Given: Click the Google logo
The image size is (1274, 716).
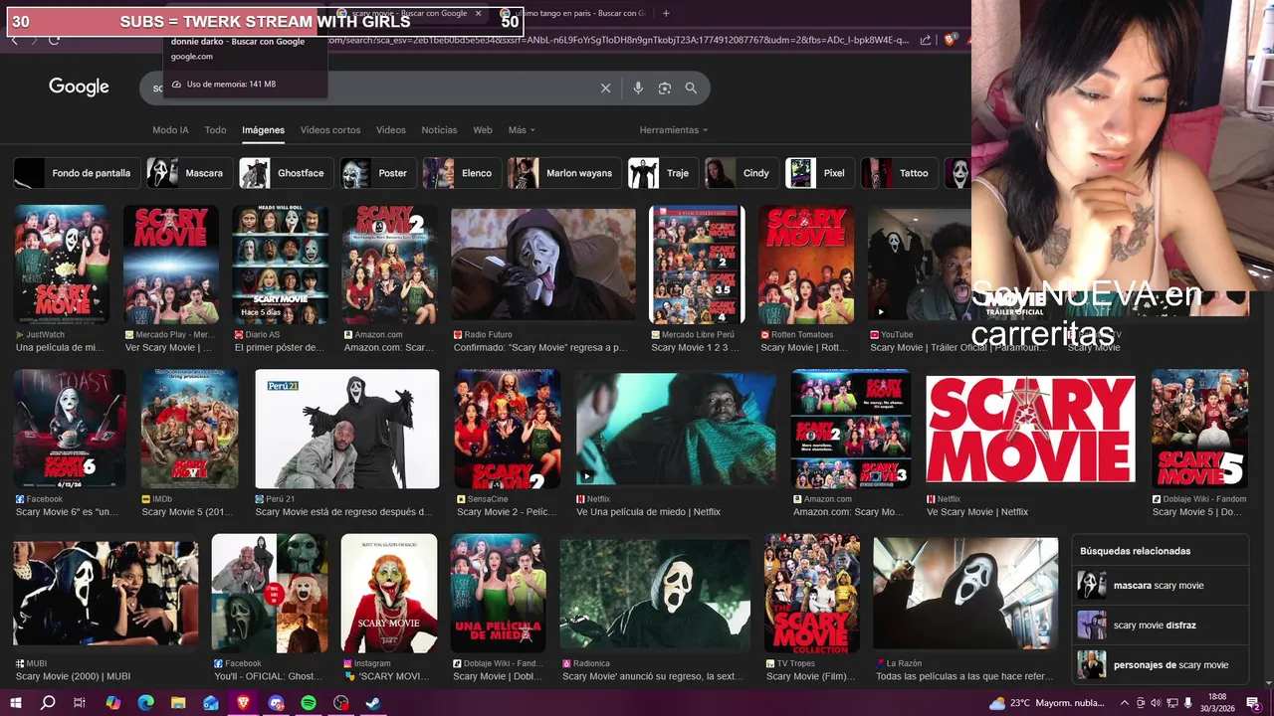Looking at the screenshot, I should coord(79,88).
